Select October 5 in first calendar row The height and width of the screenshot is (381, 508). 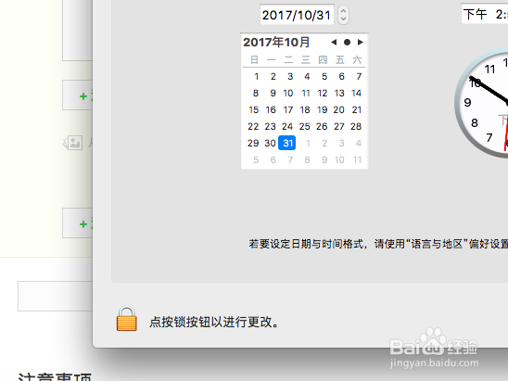(x=324, y=76)
